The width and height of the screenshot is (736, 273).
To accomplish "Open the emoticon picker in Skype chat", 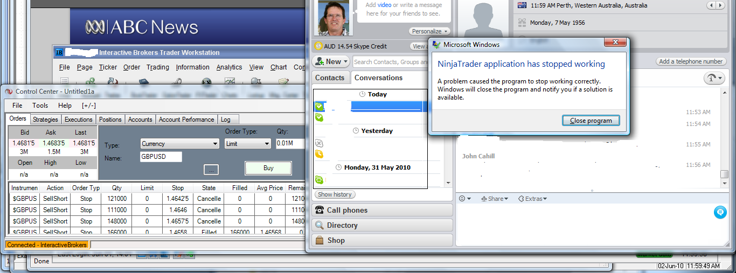I will pos(464,199).
